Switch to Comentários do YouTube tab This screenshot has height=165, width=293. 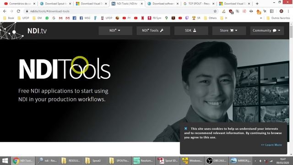(x=20, y=4)
